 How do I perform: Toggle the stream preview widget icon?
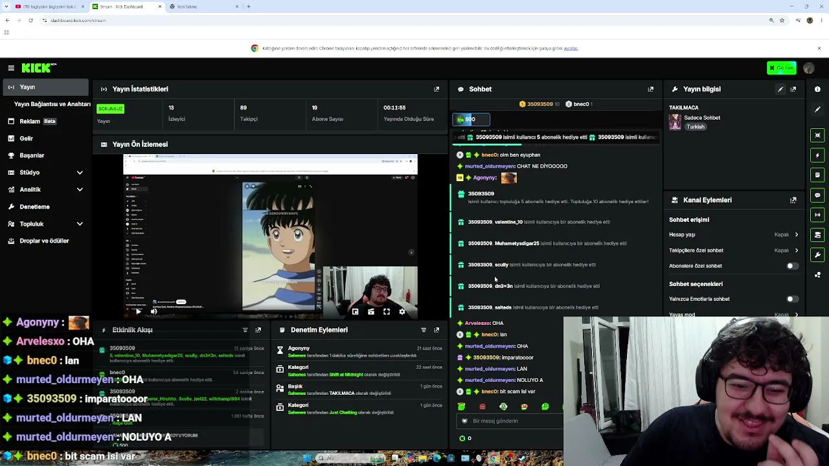817,135
